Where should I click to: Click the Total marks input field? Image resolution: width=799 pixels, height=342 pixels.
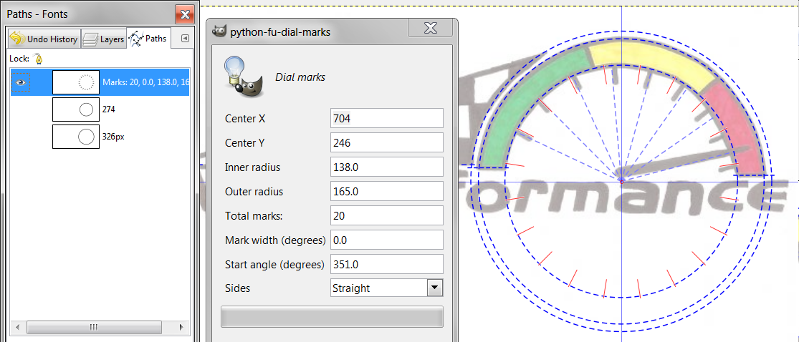[386, 215]
